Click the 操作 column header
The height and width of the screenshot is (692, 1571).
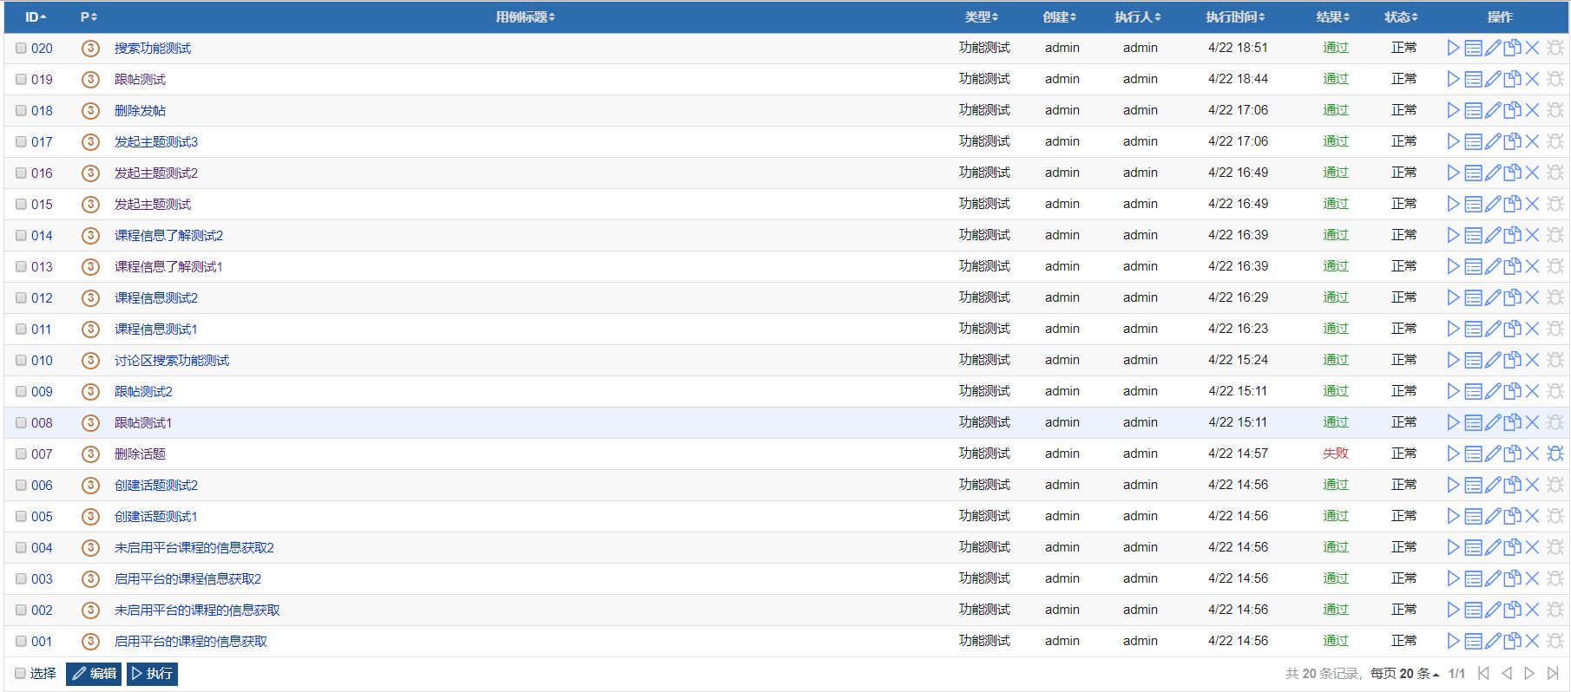click(x=1500, y=17)
